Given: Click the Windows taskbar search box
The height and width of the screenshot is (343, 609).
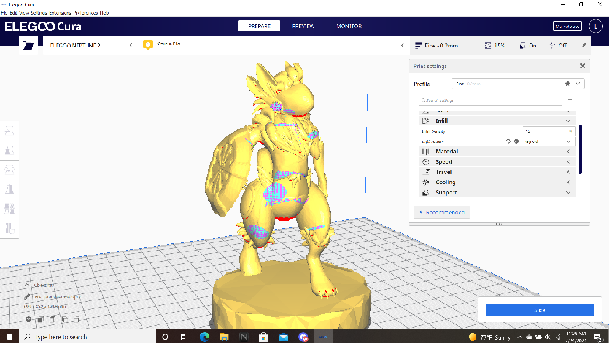Looking at the screenshot, I should pos(88,337).
